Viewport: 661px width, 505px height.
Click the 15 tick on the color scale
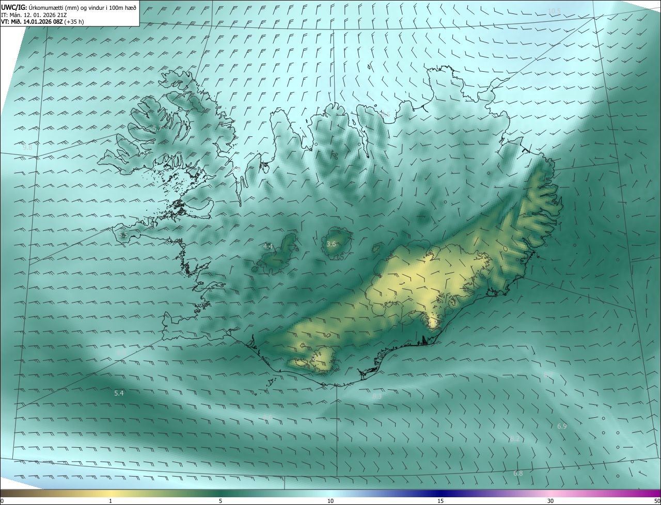tap(440, 501)
